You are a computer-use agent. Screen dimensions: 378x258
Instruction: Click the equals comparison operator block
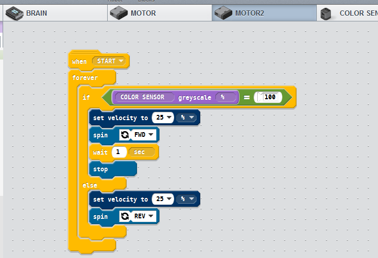[x=246, y=97]
